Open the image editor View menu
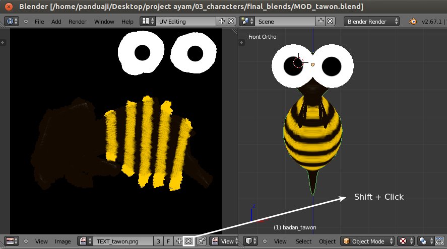Screen dimensions: 447x249 tap(41, 241)
